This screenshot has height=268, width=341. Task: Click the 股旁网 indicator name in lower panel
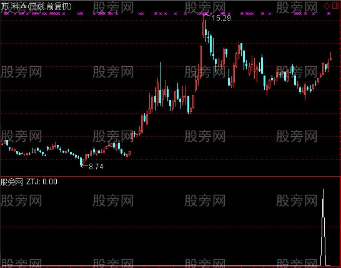[12, 182]
